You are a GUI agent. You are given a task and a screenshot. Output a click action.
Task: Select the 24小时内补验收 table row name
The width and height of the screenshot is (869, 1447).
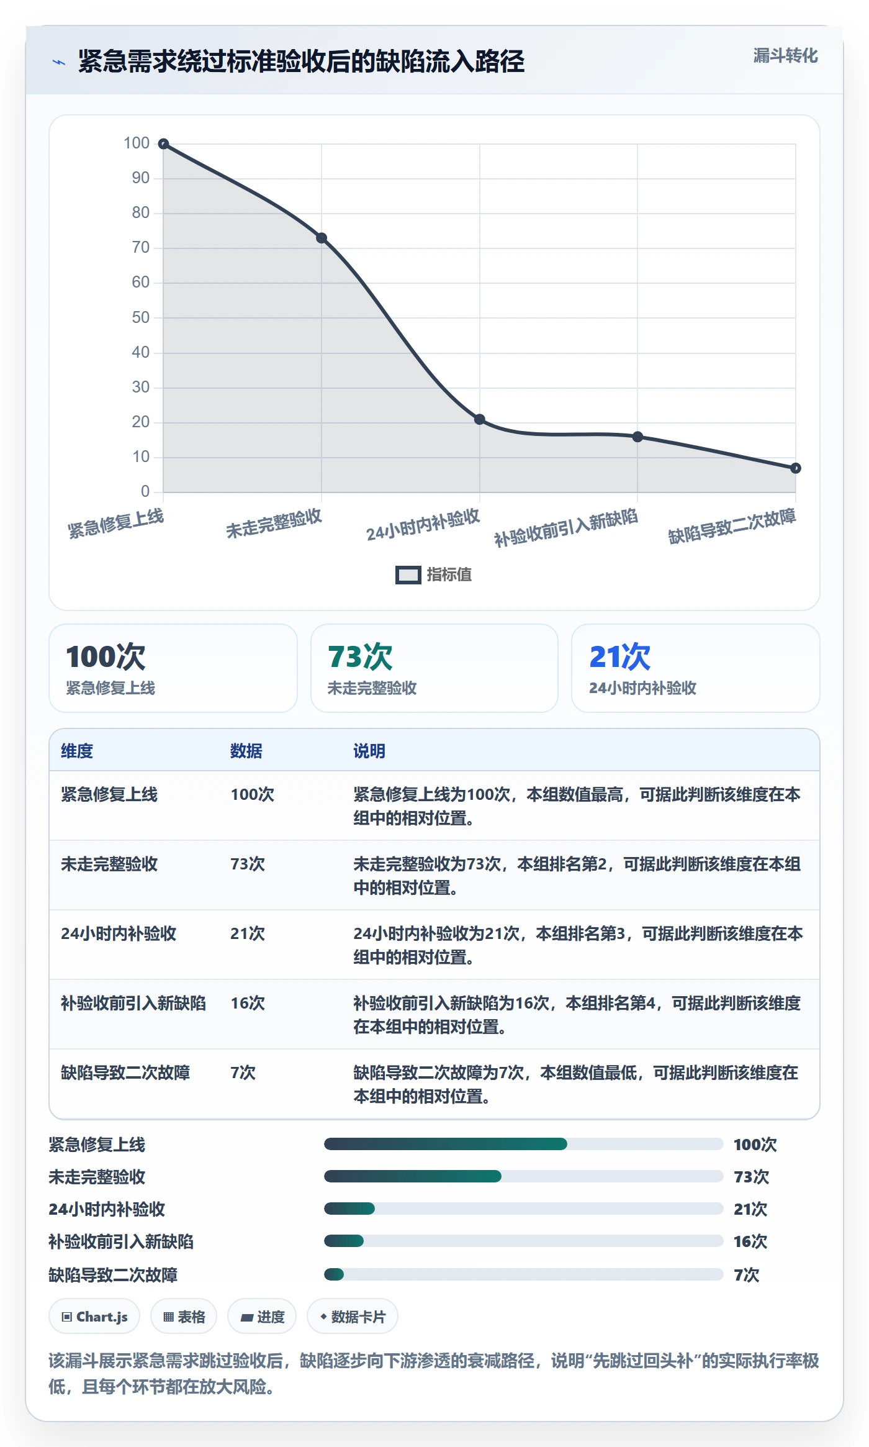(119, 933)
